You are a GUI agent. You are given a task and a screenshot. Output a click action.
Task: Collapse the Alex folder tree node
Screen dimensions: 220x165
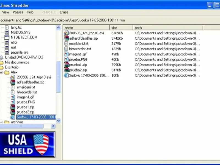pos(1,72)
